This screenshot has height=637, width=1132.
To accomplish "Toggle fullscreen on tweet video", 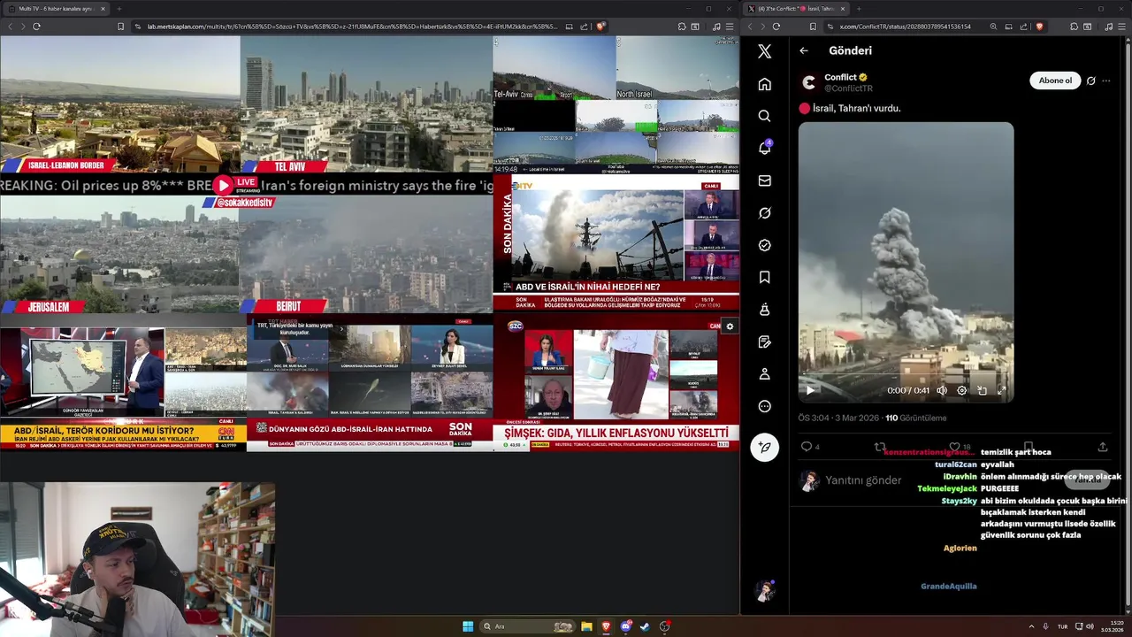I will [1002, 390].
